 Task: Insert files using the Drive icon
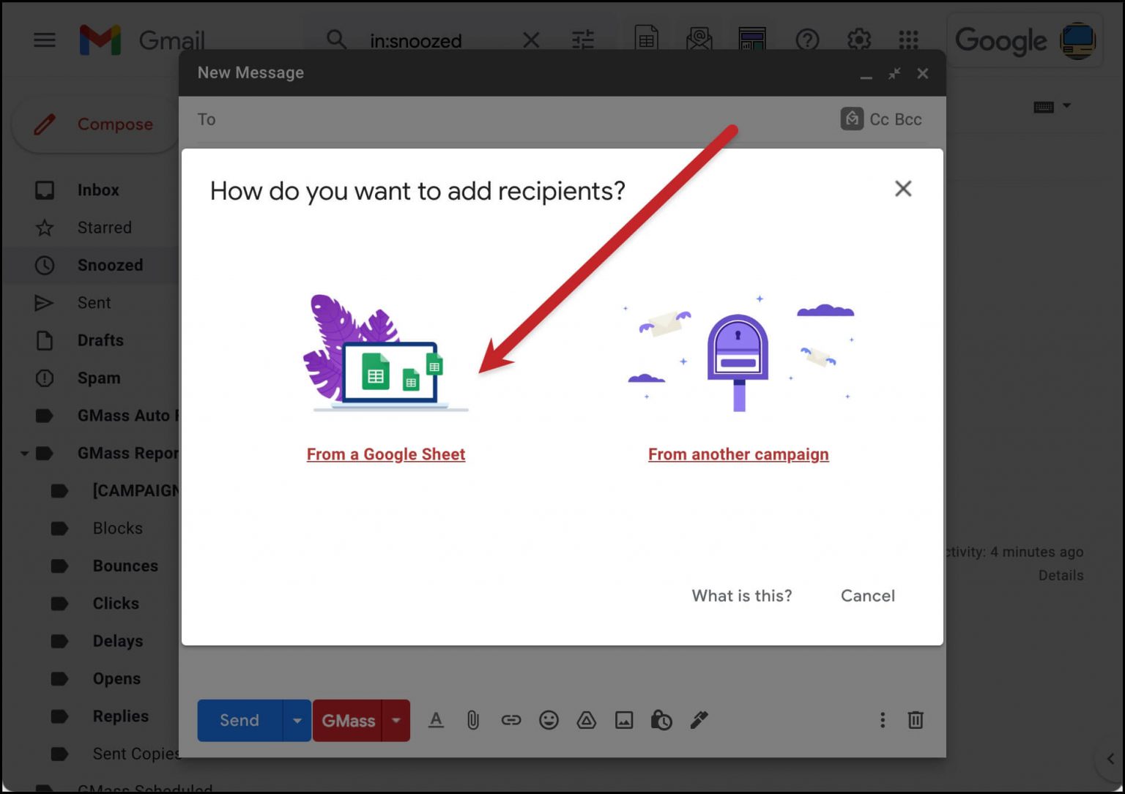(586, 720)
